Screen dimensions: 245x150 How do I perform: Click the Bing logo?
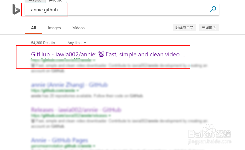tap(16, 9)
